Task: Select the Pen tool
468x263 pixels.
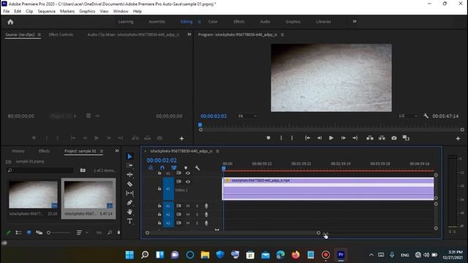Action: pyautogui.click(x=129, y=203)
